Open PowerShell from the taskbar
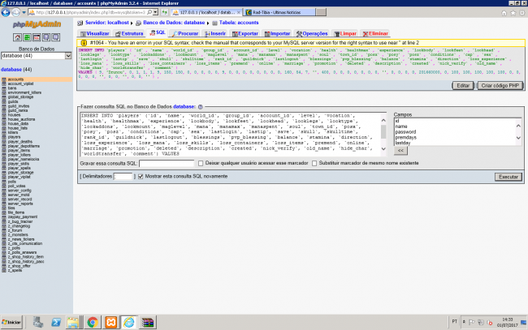 pyautogui.click(x=56, y=322)
